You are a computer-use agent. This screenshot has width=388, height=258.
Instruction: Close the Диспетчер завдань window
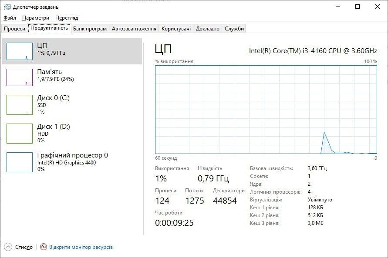tap(378, 7)
